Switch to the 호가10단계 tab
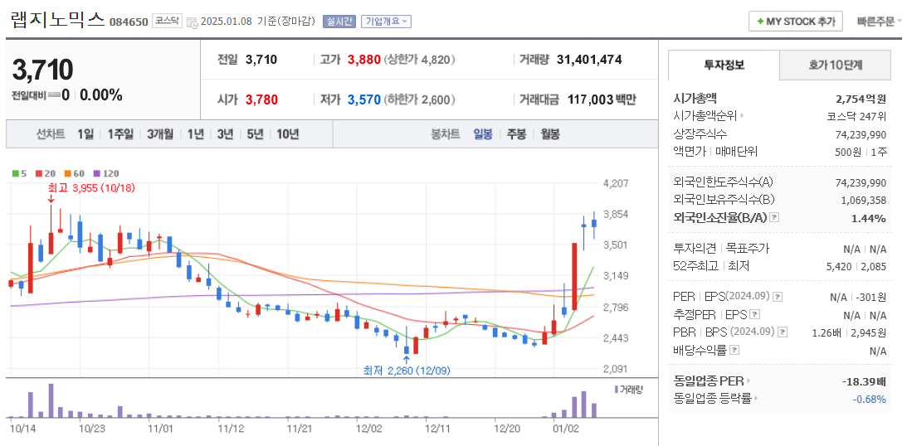Image resolution: width=907 pixels, height=446 pixels. (x=836, y=65)
